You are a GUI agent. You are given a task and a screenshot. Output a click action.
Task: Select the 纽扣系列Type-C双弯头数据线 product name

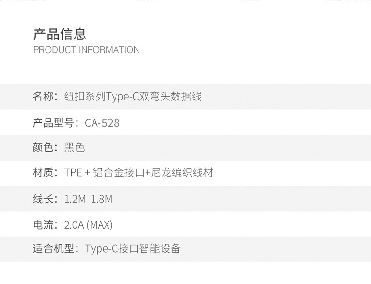click(133, 97)
